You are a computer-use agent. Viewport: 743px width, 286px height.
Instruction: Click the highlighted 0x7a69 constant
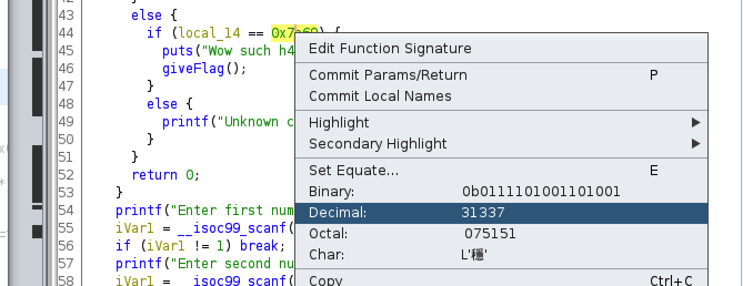(283, 33)
